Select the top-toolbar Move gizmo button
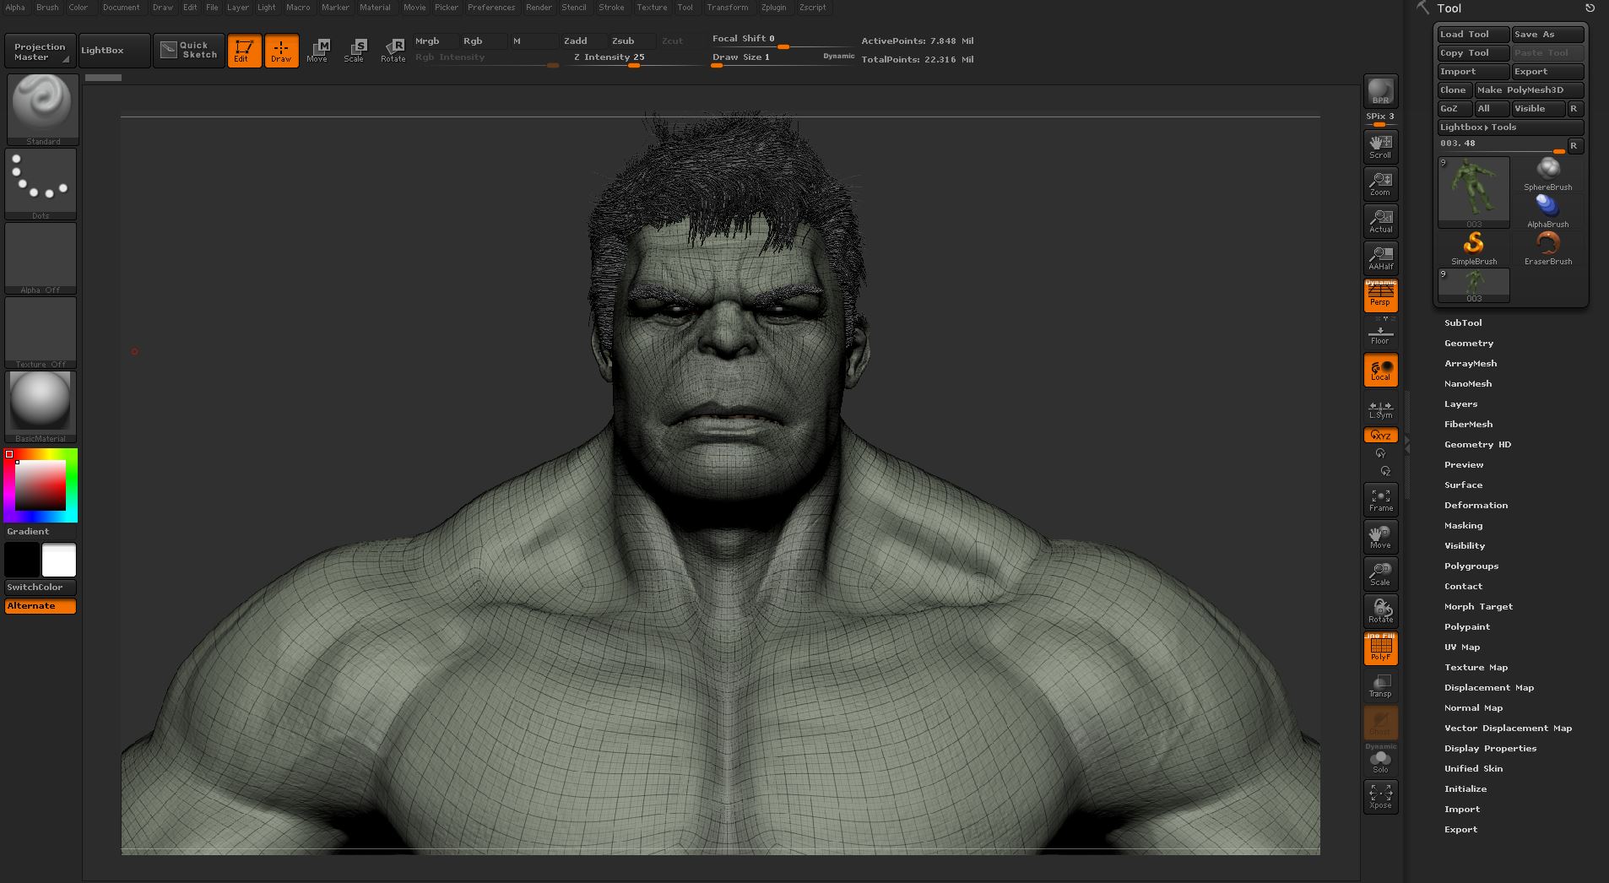 [x=317, y=51]
